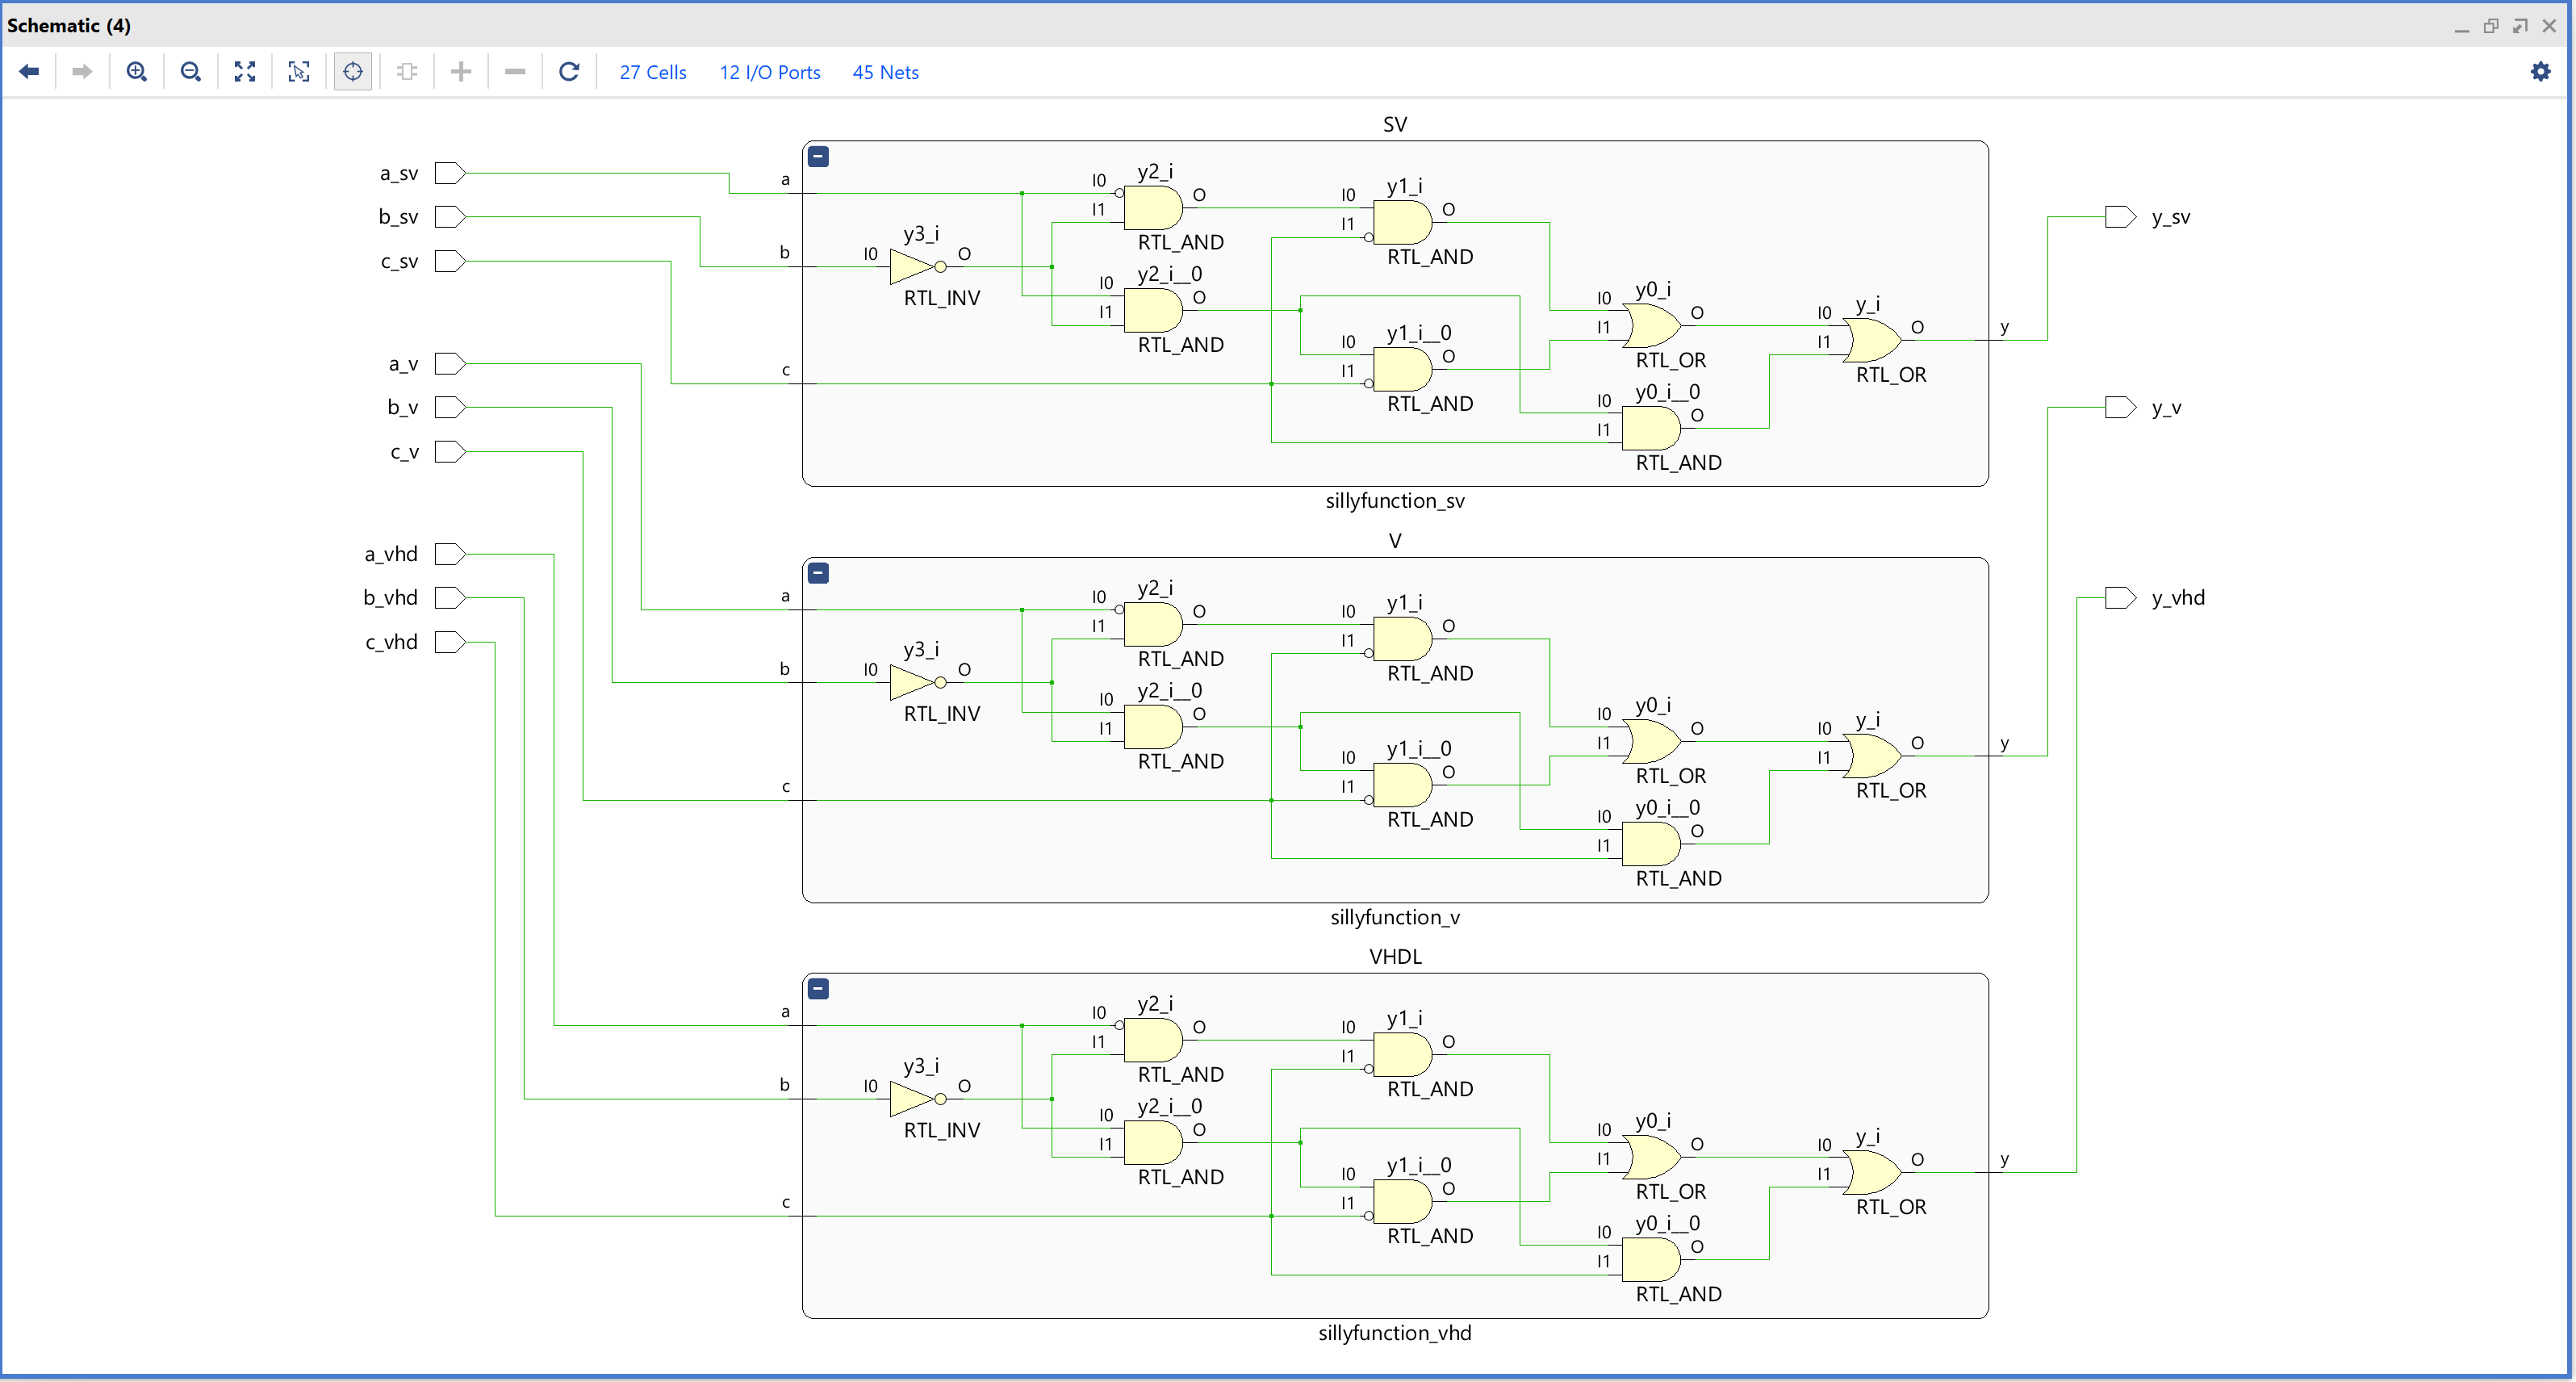Fit the schematic to window

pos(245,71)
